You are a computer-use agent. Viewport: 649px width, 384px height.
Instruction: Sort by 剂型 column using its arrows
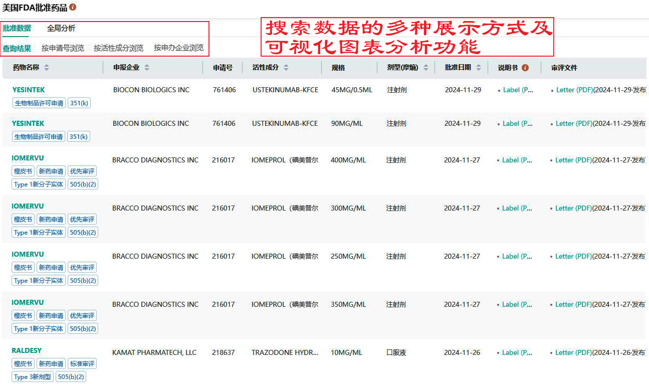(426, 68)
